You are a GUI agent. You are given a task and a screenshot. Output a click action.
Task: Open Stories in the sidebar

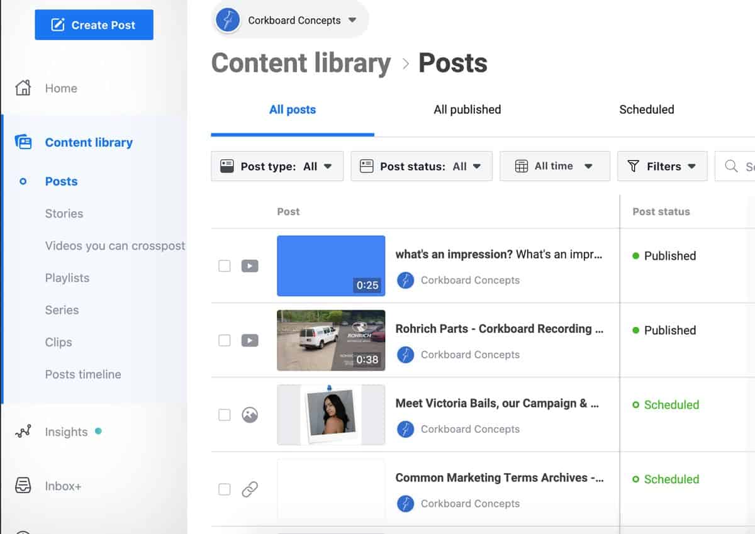tap(64, 213)
